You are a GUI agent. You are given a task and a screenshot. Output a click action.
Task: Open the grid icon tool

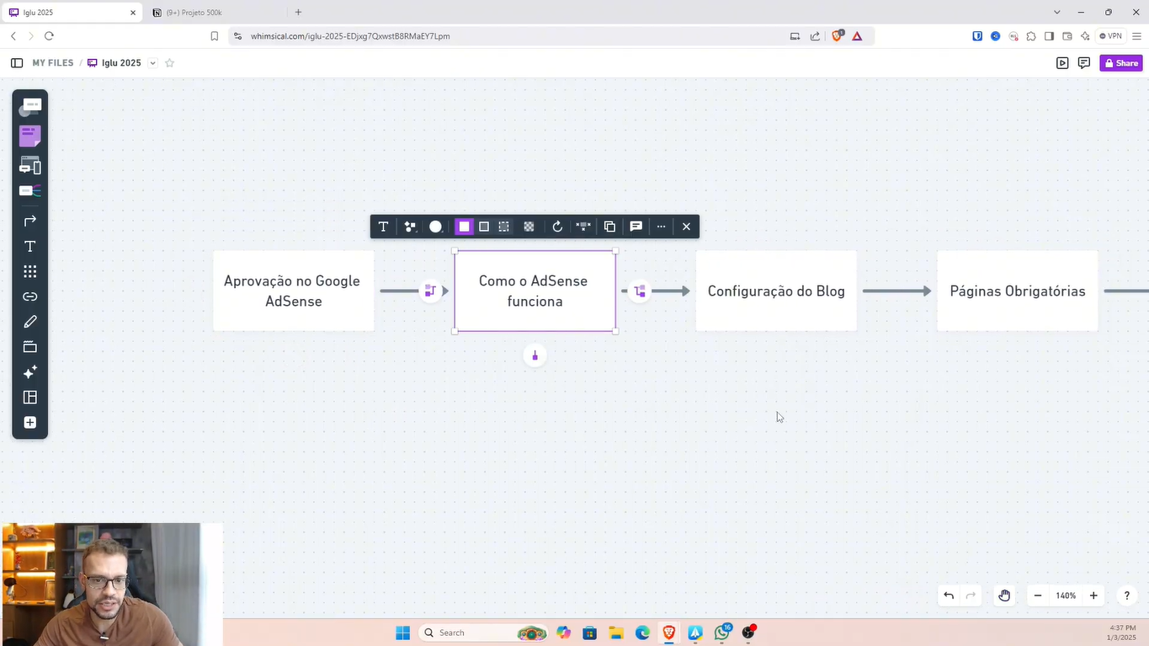(30, 271)
